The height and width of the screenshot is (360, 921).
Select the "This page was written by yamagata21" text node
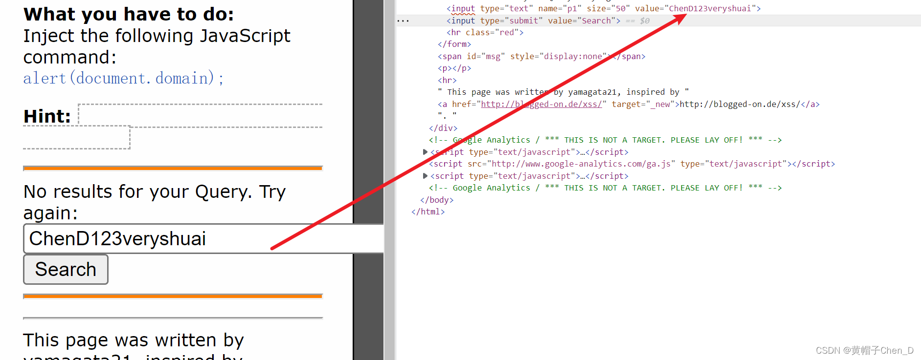[563, 92]
